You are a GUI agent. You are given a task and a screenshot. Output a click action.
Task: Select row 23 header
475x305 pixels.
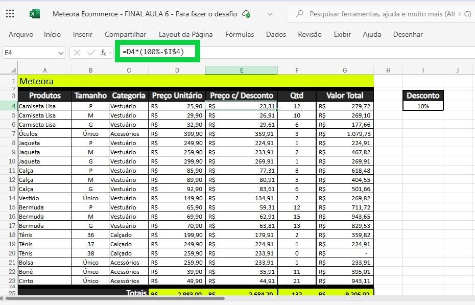[9, 281]
